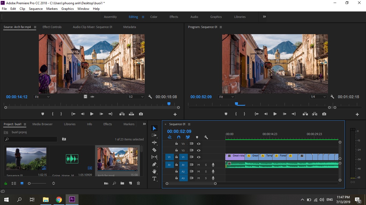Viewport: 366px width, 205px height.
Task: Open the Sequence menu
Action: [36, 9]
